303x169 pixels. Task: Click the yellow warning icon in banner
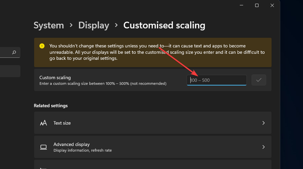pos(42,46)
